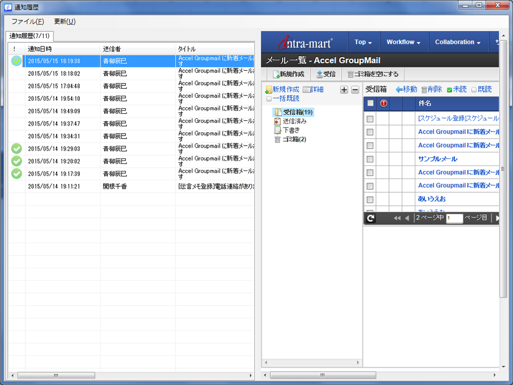Image resolution: width=513 pixels, height=385 pixels.
Task: Open the ファイル(F) menu
Action: [x=28, y=21]
